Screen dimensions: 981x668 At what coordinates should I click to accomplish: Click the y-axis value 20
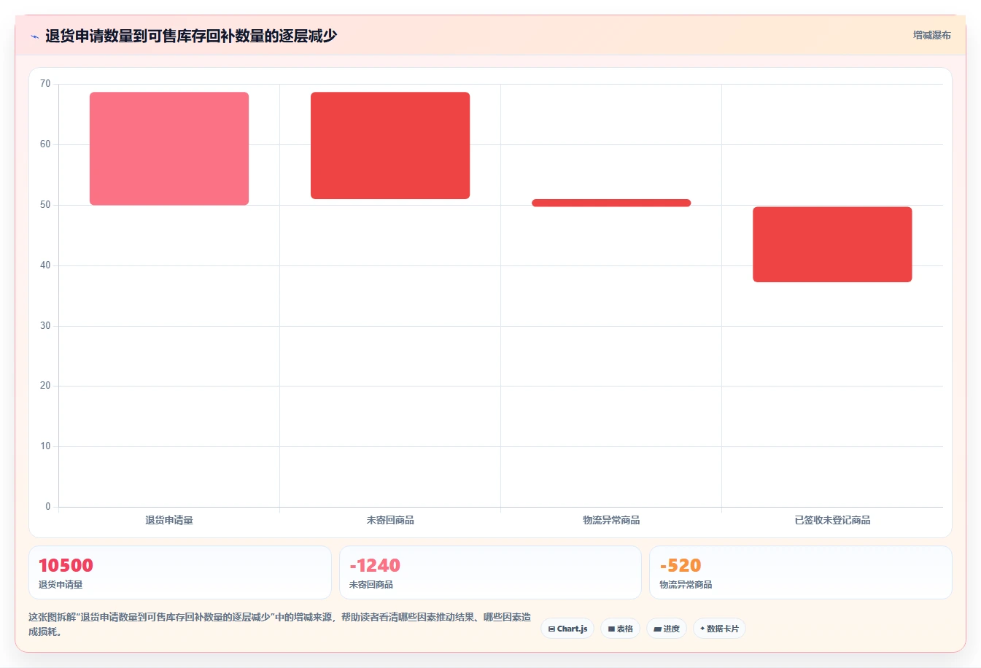tap(45, 386)
